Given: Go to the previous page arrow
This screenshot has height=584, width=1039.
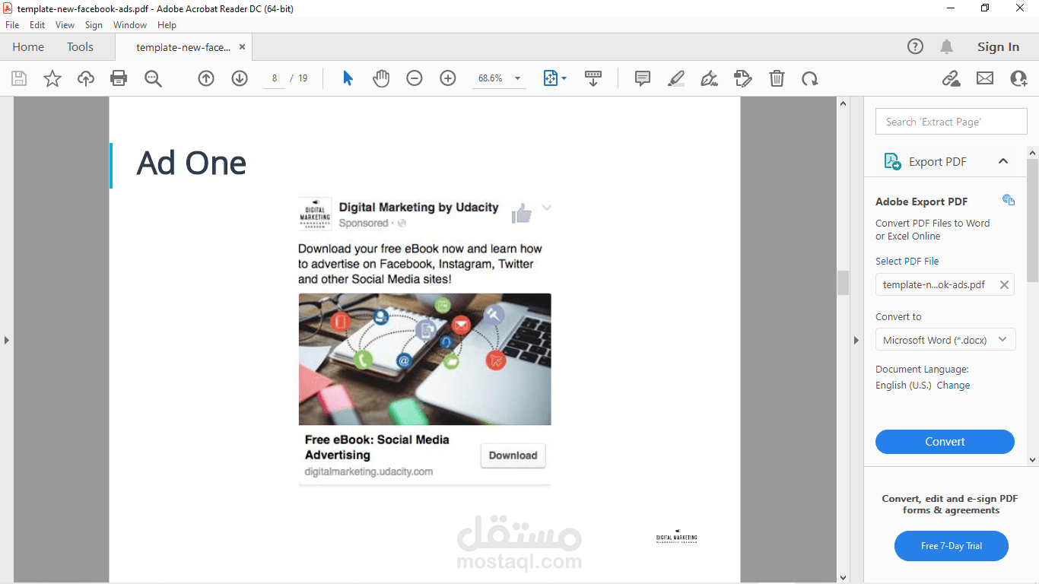Looking at the screenshot, I should coord(206,78).
